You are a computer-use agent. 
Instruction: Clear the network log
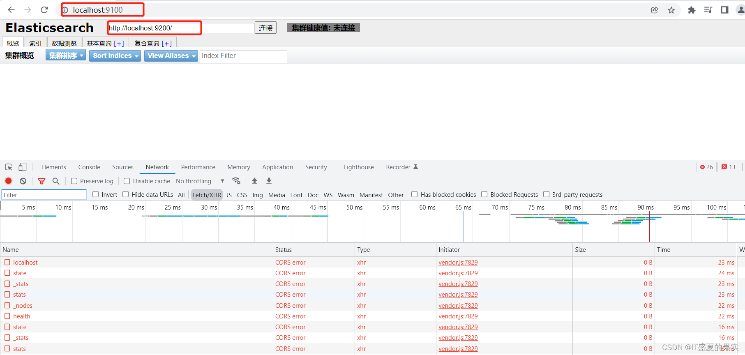click(x=23, y=181)
